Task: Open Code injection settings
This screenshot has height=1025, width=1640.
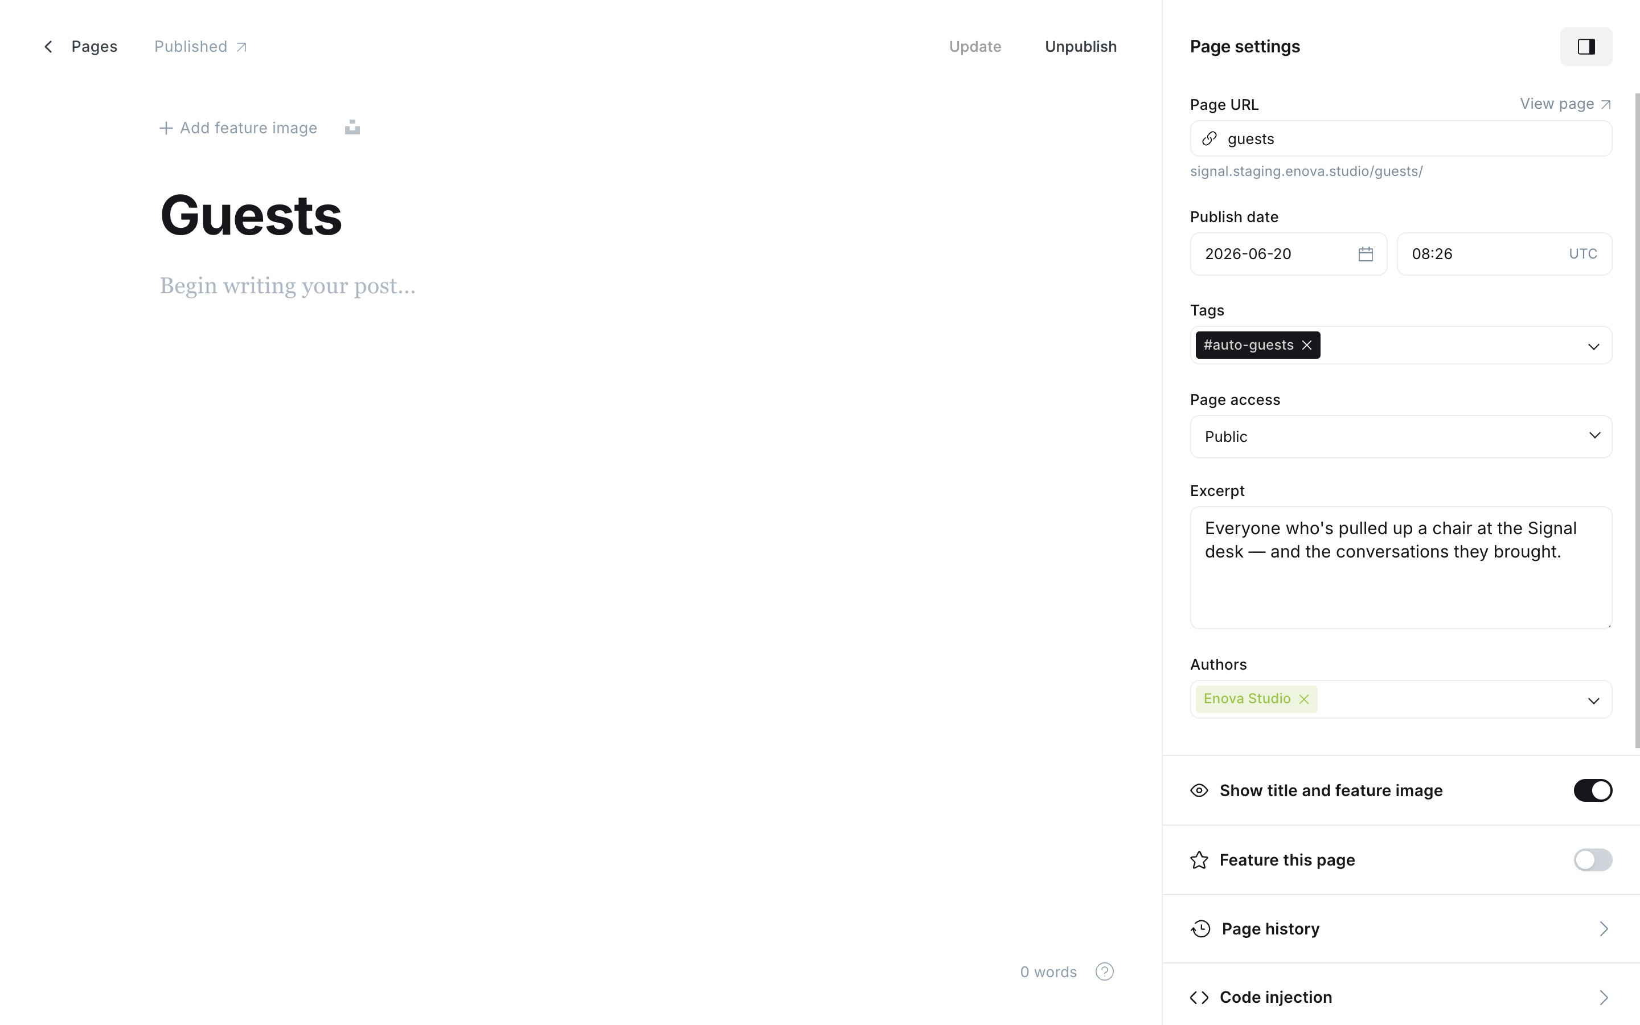Action: 1401,997
